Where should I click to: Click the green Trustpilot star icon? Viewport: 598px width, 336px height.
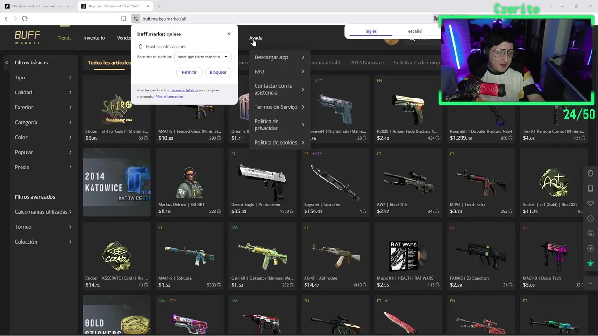pyautogui.click(x=591, y=264)
